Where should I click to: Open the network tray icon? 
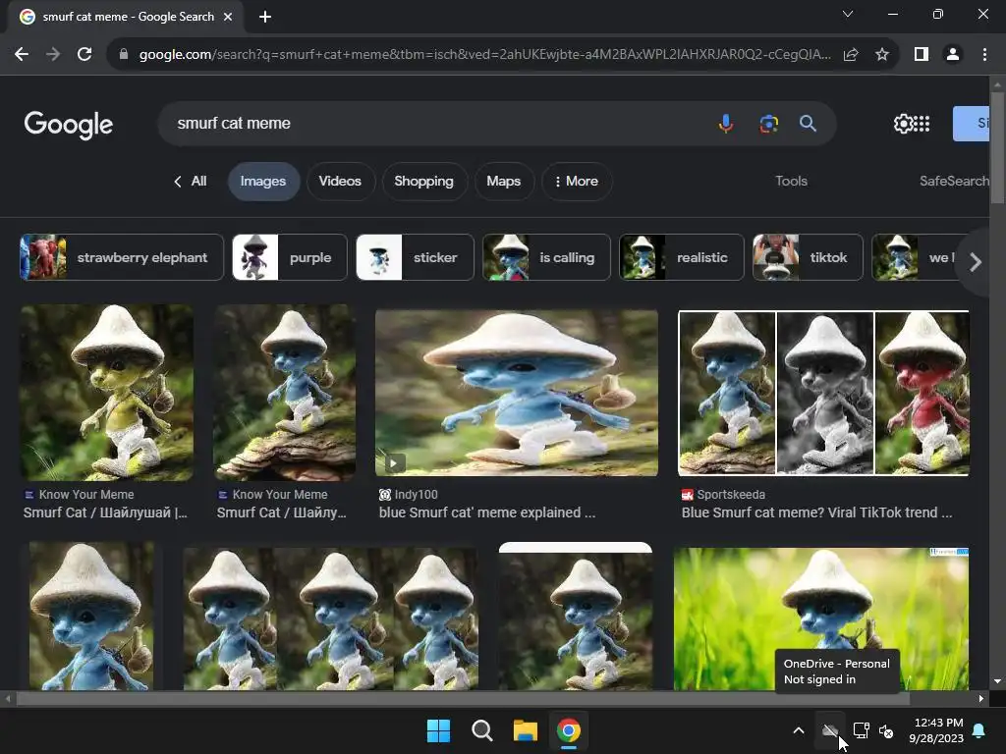pyautogui.click(x=861, y=730)
